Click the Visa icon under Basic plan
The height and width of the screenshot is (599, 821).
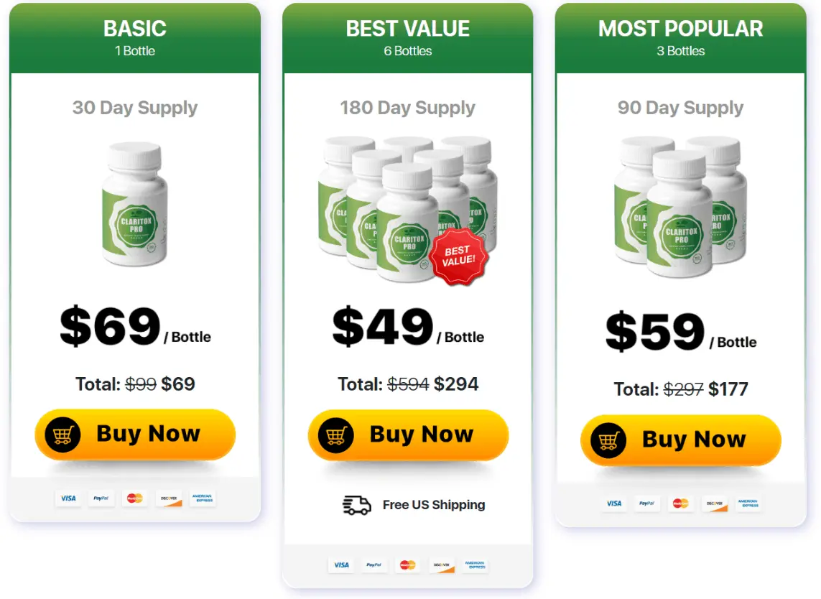[x=68, y=498]
